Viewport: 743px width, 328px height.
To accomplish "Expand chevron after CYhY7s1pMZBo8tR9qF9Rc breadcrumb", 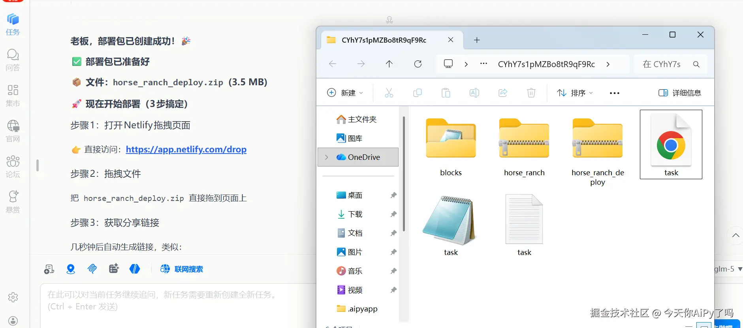I will (608, 64).
